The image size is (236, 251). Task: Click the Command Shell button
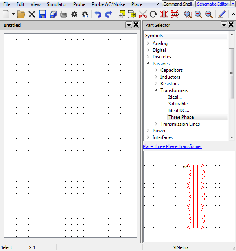[x=178, y=4]
